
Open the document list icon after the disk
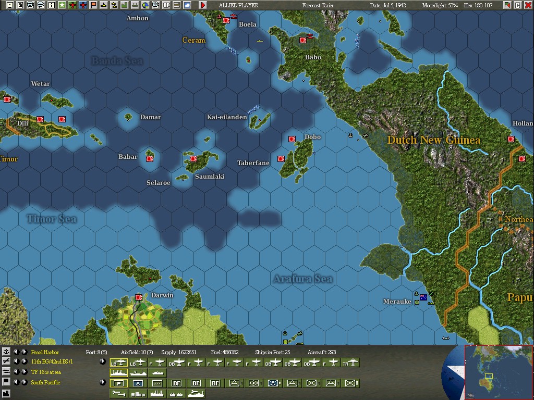coord(20,5)
